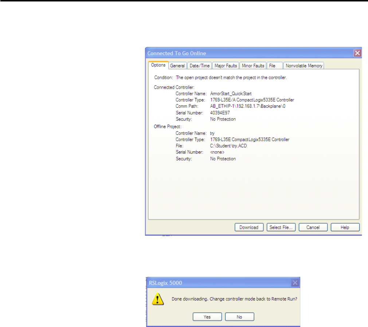368x327 pixels.
Task: Cancel the Connected To Go Online dialog
Action: pyautogui.click(x=313, y=227)
